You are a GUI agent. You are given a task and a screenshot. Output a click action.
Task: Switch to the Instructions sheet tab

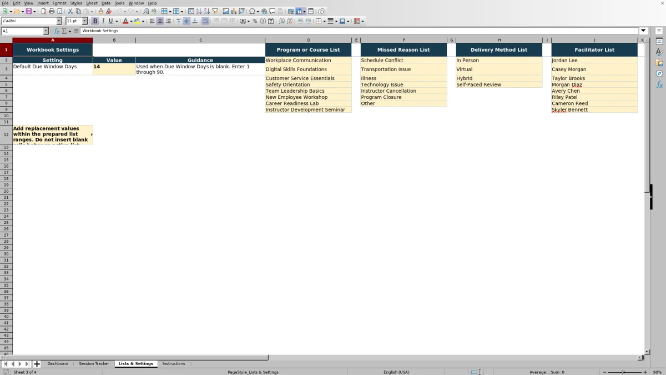(x=174, y=364)
